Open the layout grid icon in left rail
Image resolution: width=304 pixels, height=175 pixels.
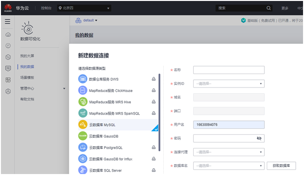coord(8,80)
